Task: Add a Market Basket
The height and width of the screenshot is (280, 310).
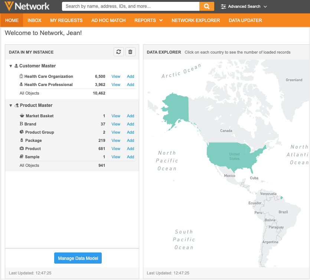Action: 130,116
